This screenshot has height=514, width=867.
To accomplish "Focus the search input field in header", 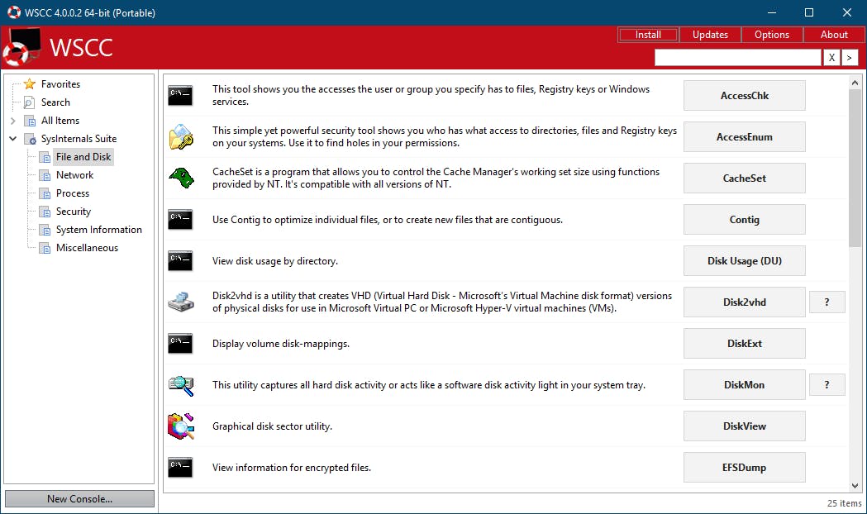I will 737,58.
